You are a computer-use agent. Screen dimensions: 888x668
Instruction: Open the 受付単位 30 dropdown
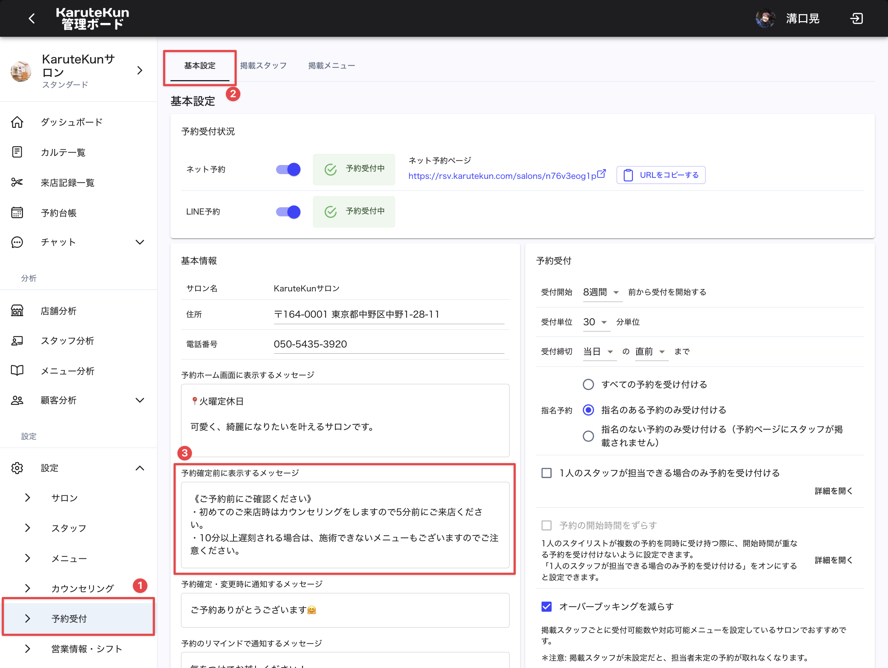pyautogui.click(x=596, y=322)
